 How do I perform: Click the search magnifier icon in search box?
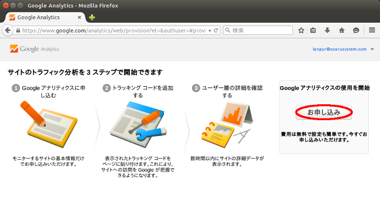(227, 30)
